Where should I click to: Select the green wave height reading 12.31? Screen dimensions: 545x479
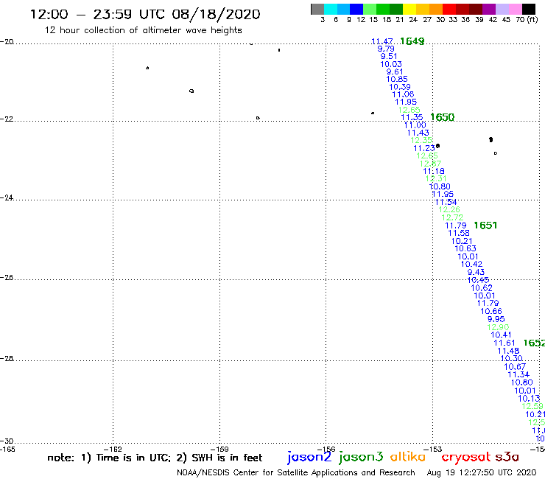pyautogui.click(x=436, y=178)
